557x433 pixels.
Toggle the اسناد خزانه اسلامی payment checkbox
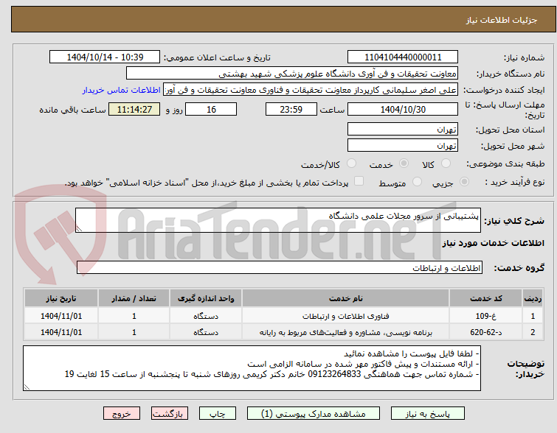(359, 181)
